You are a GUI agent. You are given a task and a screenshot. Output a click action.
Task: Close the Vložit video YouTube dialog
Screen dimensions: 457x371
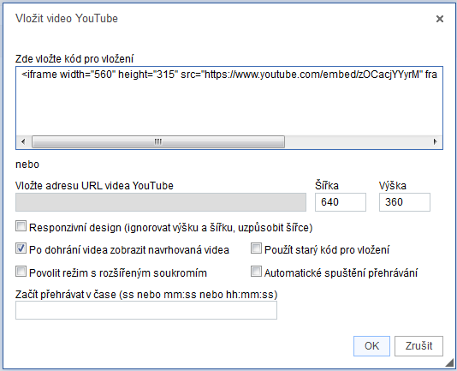440,19
